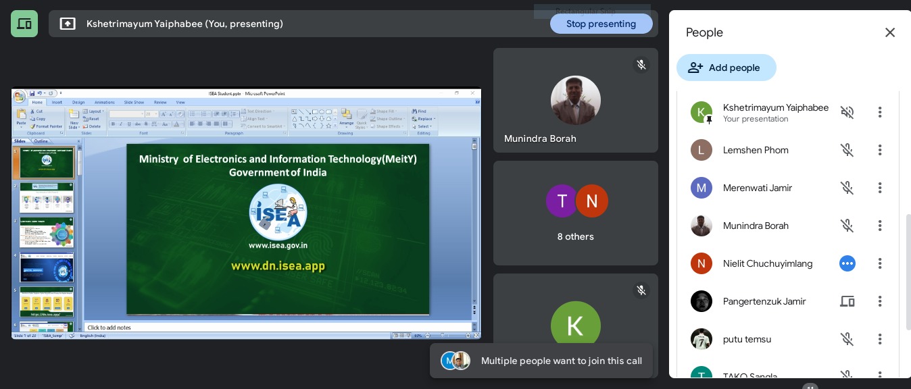This screenshot has width=911, height=389.
Task: Mute Munindra Borah in People list
Action: [x=847, y=226]
